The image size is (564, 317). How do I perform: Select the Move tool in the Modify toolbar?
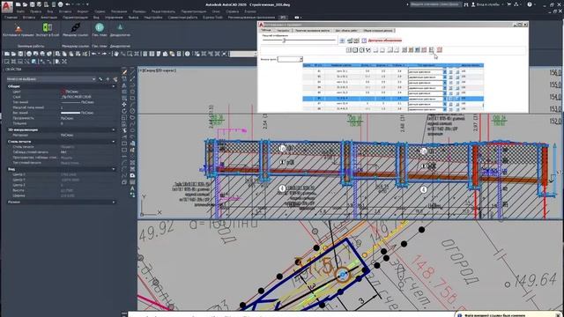point(124,104)
